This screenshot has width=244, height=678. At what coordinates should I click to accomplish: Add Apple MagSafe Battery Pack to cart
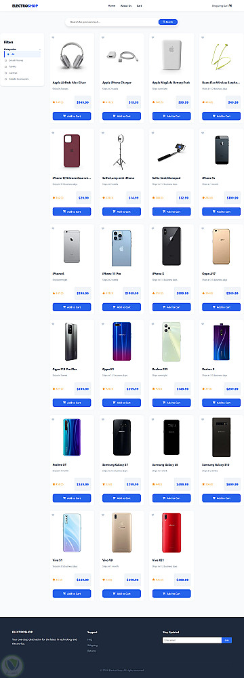click(171, 116)
